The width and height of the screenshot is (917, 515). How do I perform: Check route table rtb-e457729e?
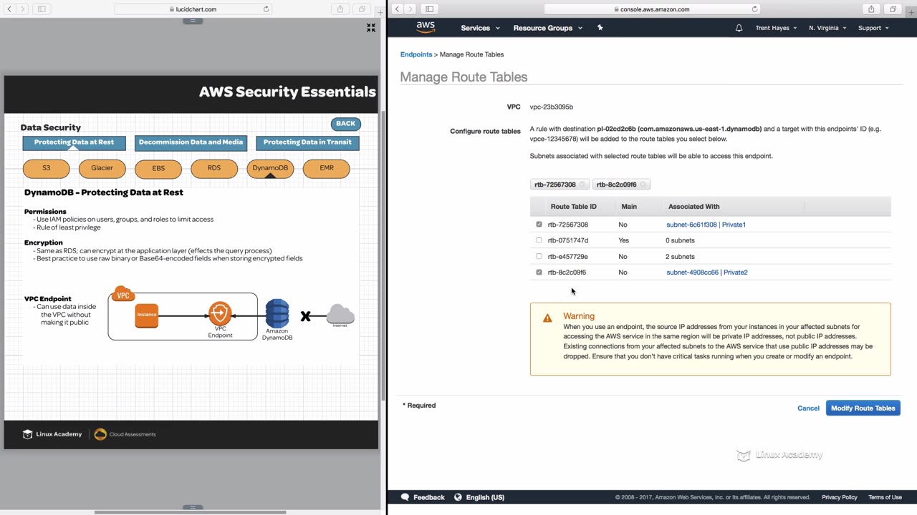pos(539,256)
